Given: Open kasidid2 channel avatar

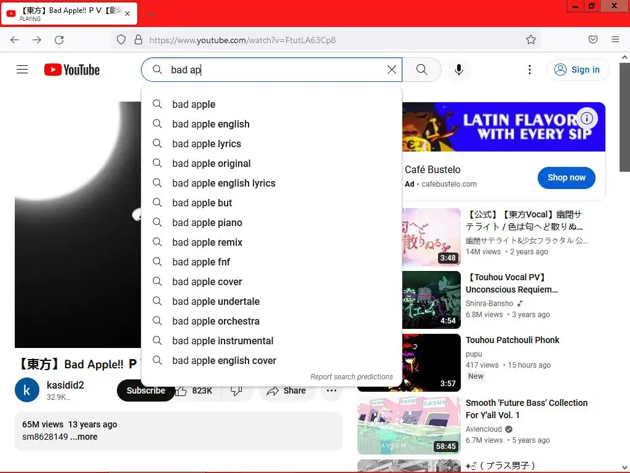Looking at the screenshot, I should click(27, 390).
